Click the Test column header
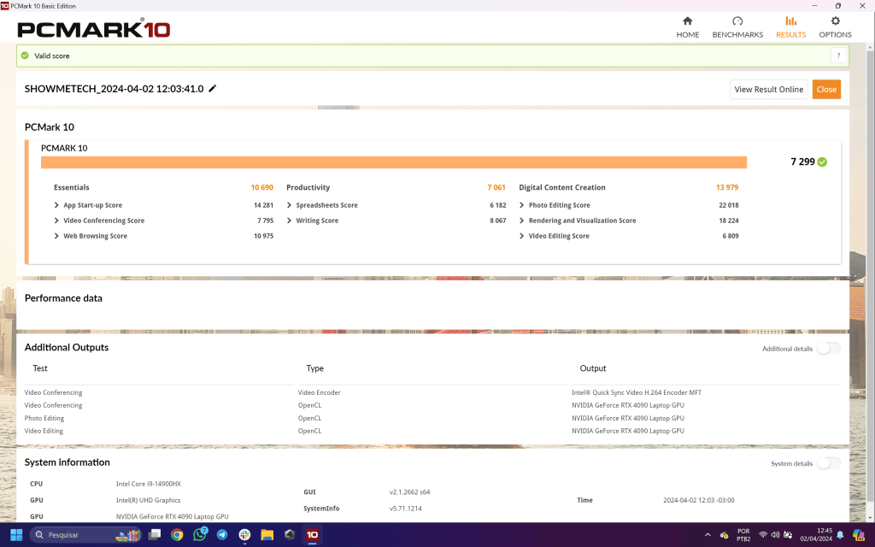This screenshot has height=547, width=875. point(40,368)
